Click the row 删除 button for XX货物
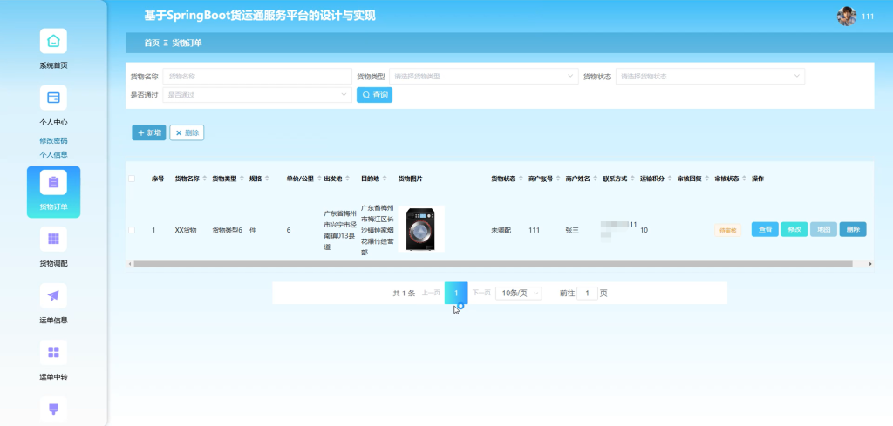Viewport: 893px width, 426px height. [x=853, y=230]
